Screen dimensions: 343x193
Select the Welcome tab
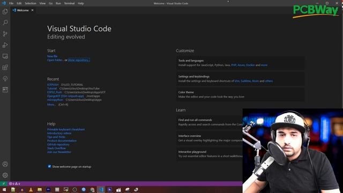(x=23, y=10)
